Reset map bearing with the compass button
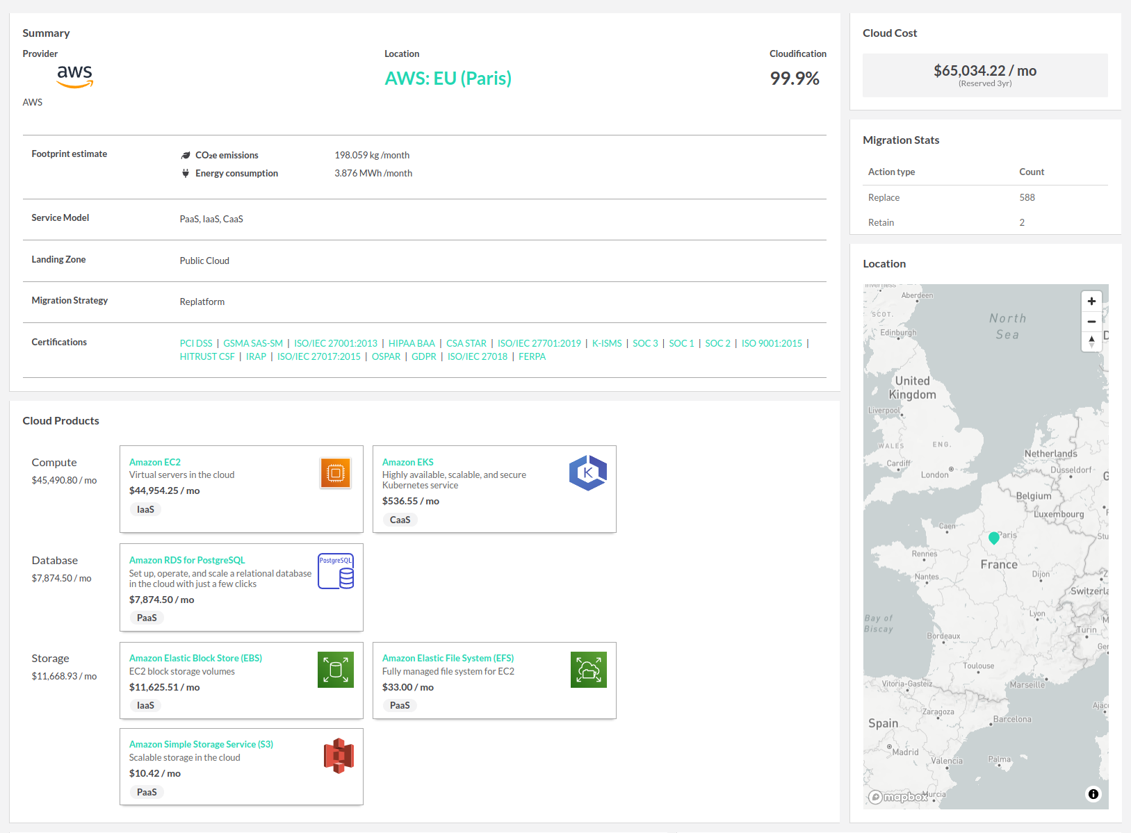 click(x=1091, y=341)
